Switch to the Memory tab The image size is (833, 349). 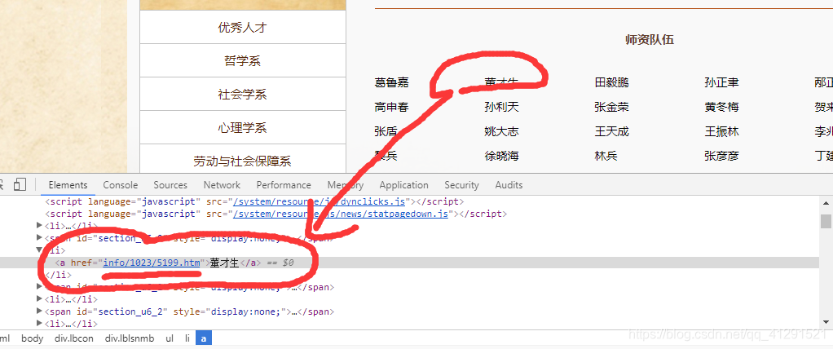[346, 185]
